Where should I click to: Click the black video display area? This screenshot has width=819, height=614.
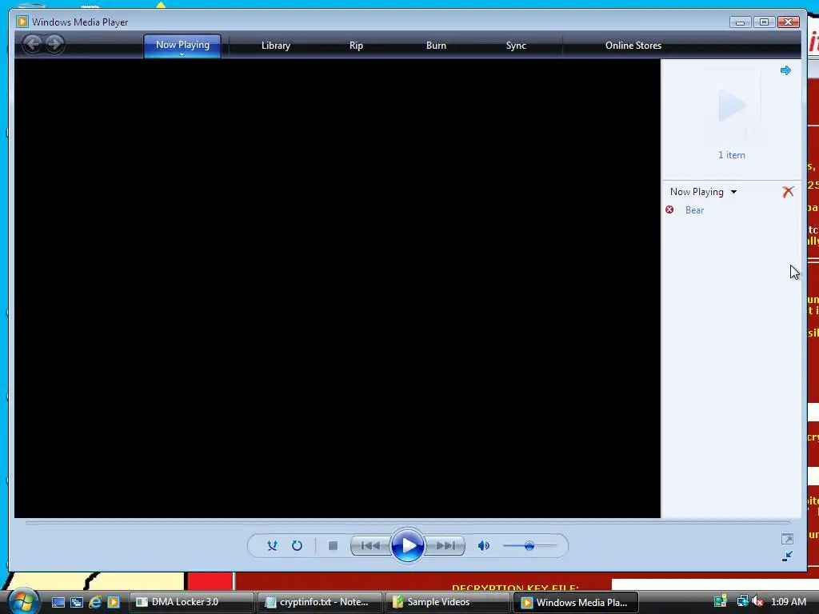[x=338, y=288]
